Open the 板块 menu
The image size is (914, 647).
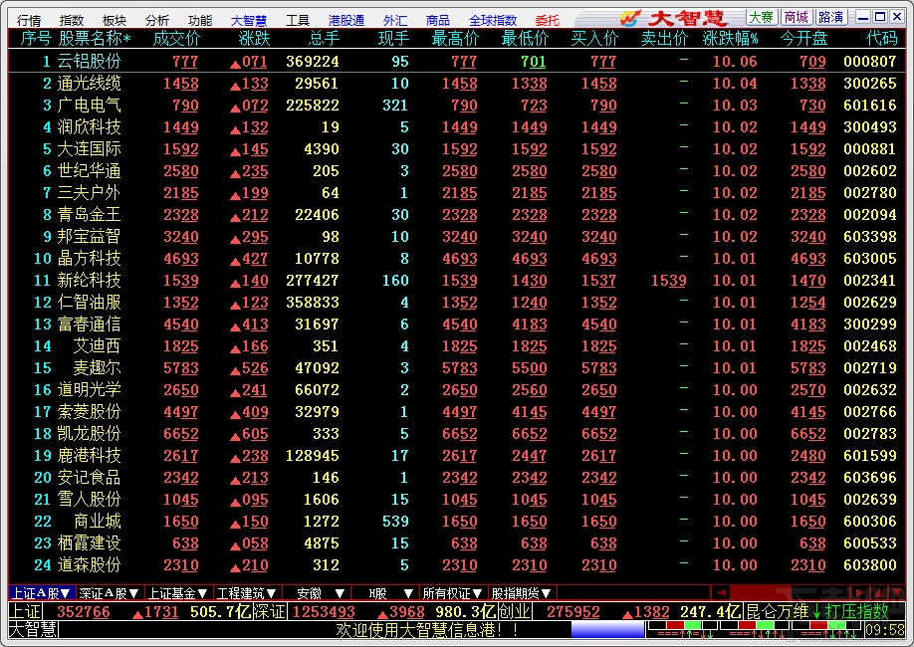click(114, 20)
